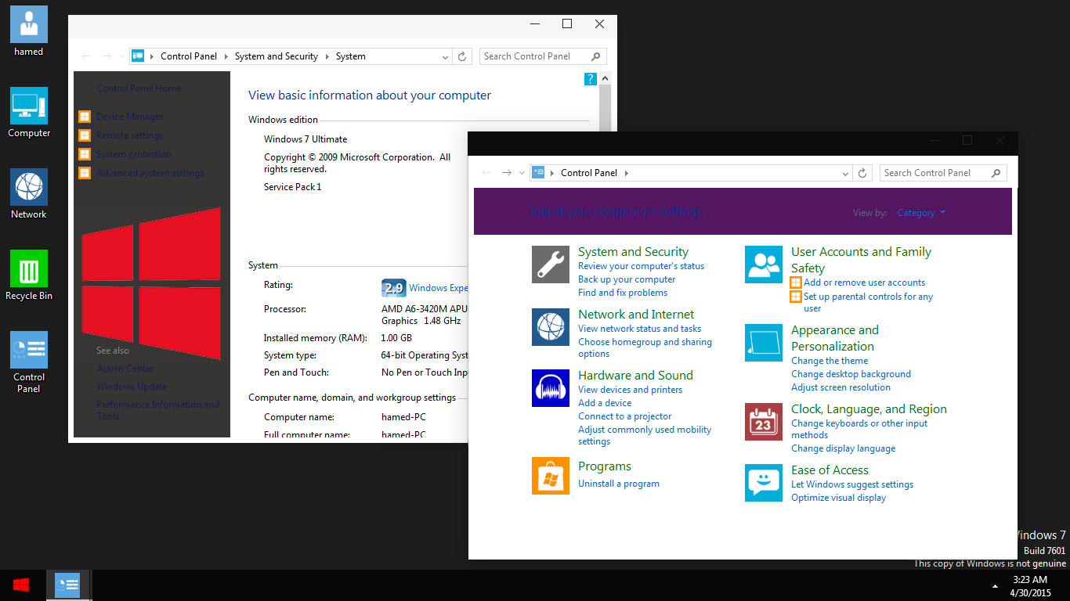Image resolution: width=1070 pixels, height=601 pixels.
Task: Open the Ease of Access icon
Action: pyautogui.click(x=763, y=483)
